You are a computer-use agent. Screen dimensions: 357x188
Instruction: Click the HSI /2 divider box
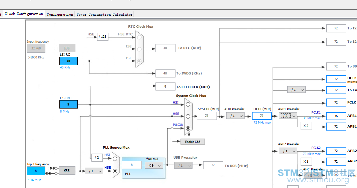click(x=97, y=158)
